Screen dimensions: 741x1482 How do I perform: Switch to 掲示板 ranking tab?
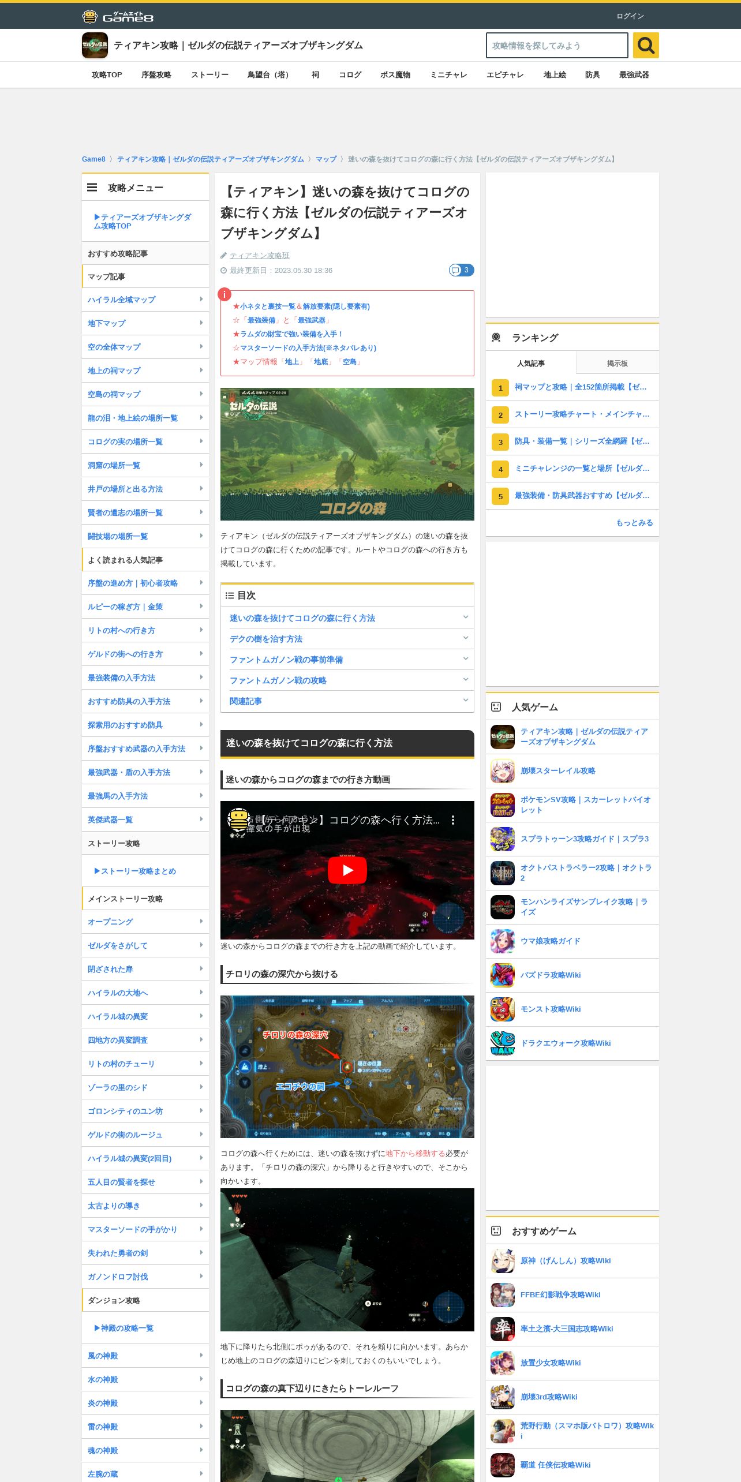pos(617,363)
